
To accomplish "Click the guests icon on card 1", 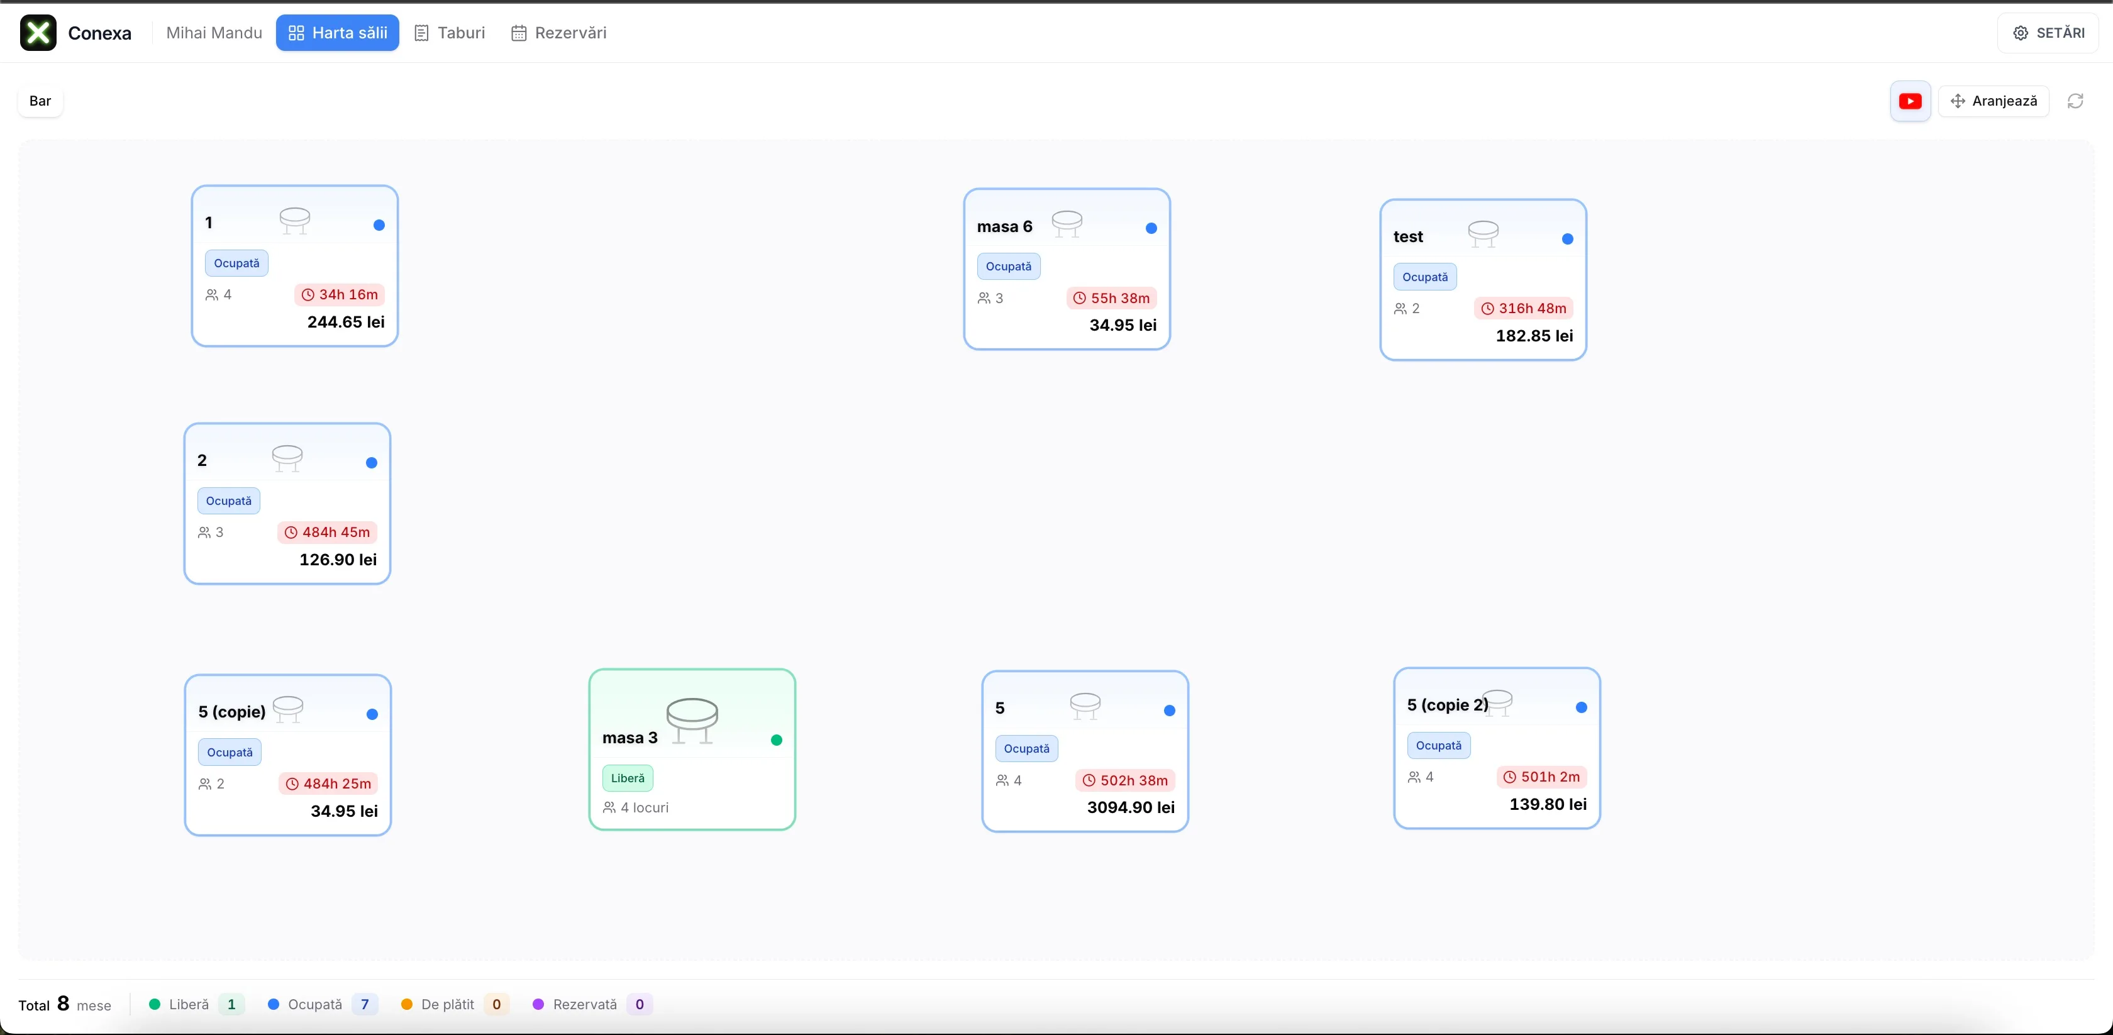I will [212, 294].
